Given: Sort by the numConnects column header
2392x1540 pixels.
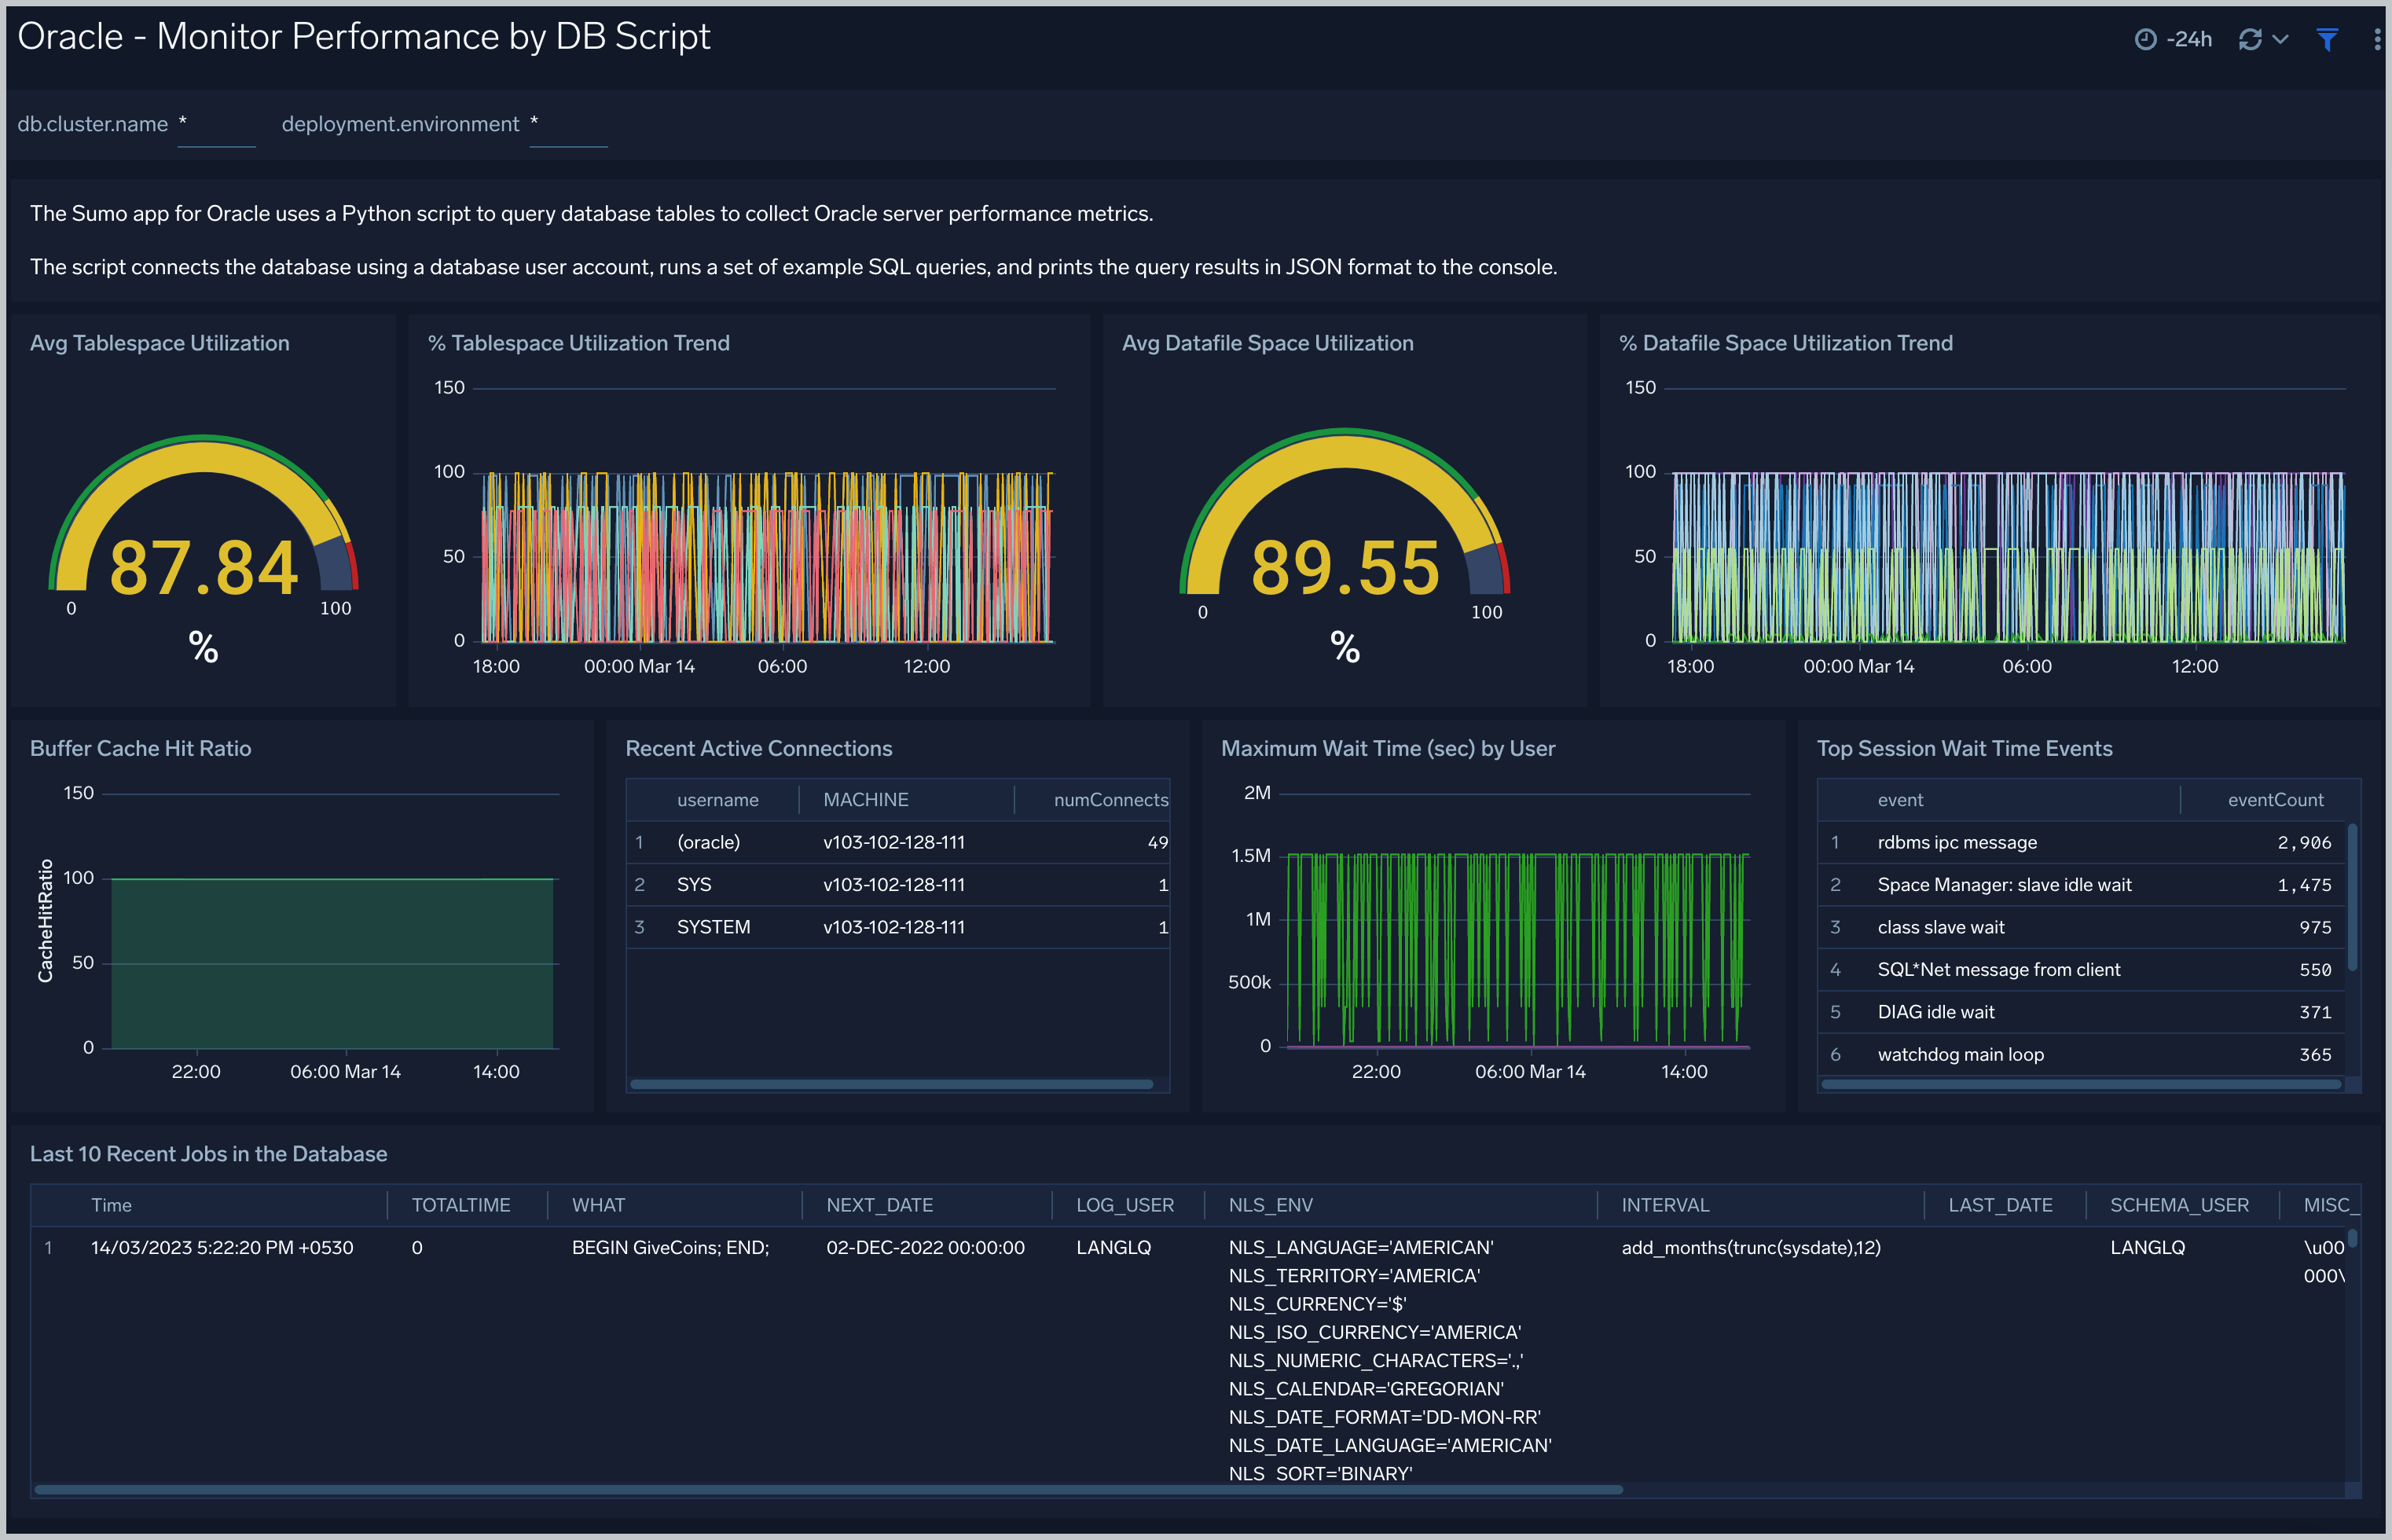Looking at the screenshot, I should (1110, 800).
